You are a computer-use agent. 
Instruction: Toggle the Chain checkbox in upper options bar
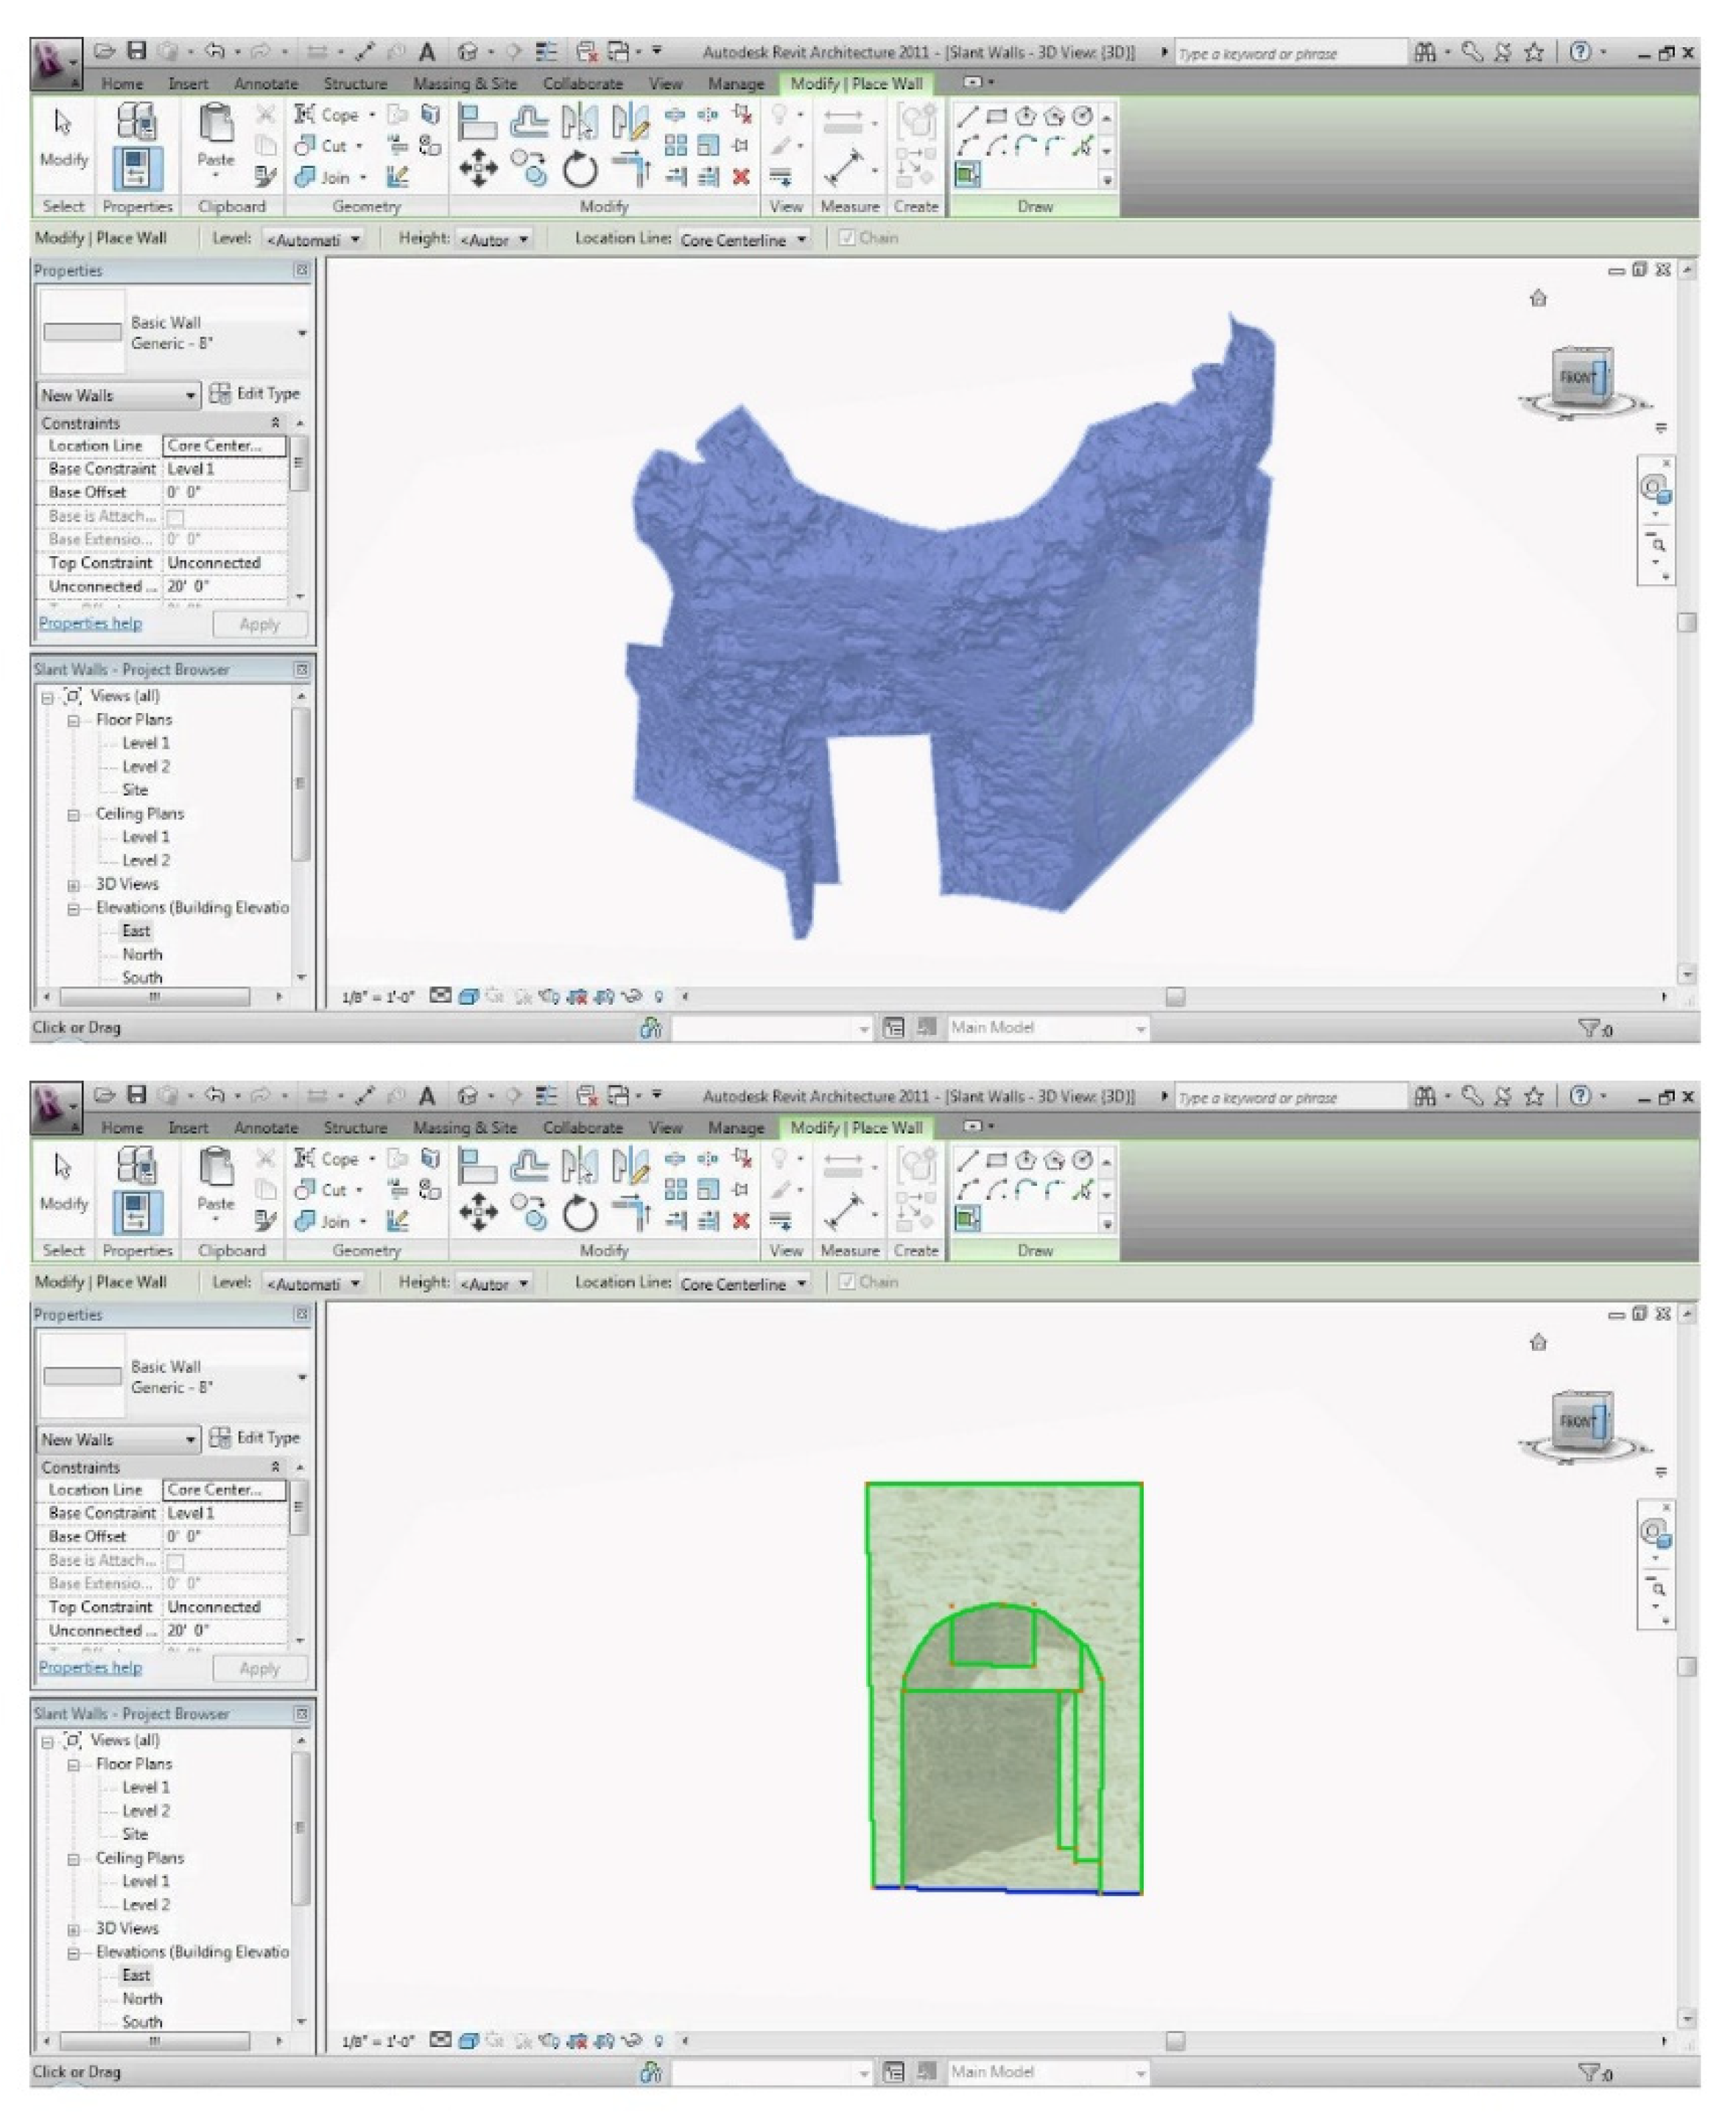pyautogui.click(x=847, y=238)
